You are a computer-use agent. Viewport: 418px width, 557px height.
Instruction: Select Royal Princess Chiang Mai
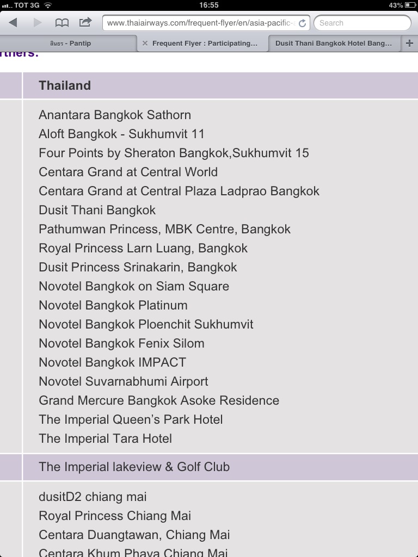point(115,516)
